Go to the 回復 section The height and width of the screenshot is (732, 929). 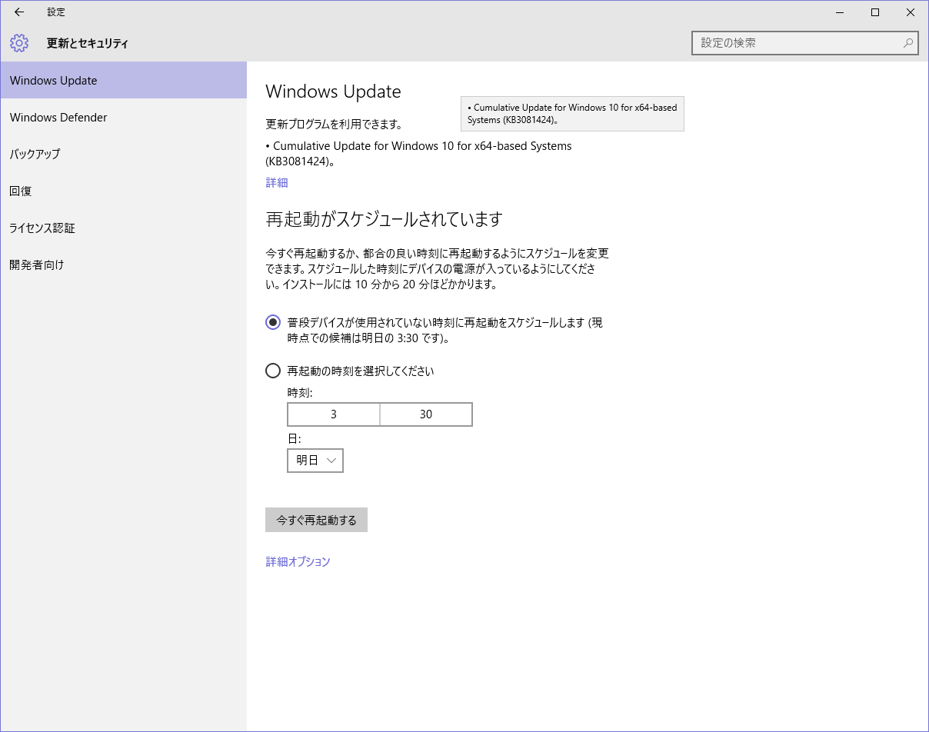(123, 191)
